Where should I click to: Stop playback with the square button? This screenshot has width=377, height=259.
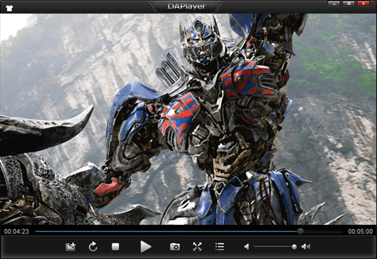pos(115,246)
